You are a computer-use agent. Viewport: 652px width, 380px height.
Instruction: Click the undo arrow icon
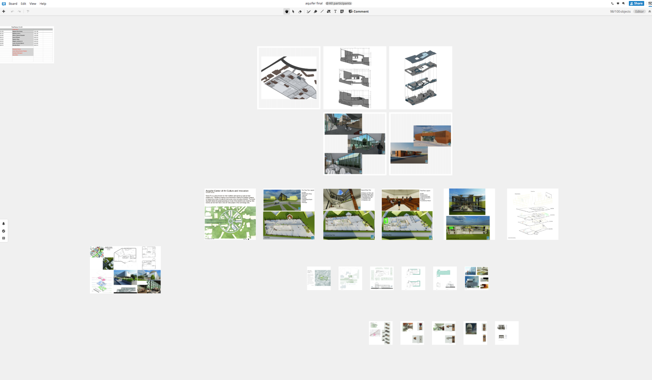[12, 11]
